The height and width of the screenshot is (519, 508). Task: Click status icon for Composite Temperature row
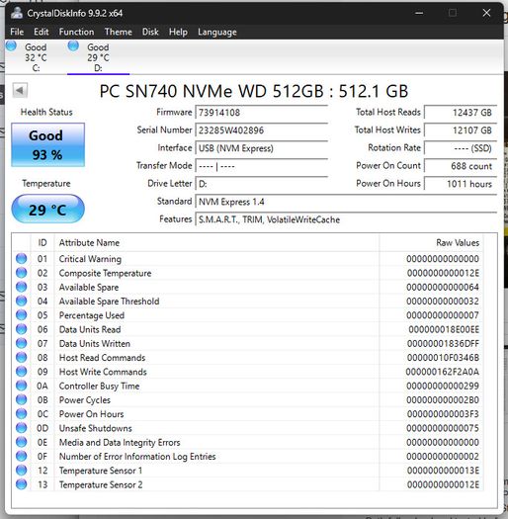[21, 273]
